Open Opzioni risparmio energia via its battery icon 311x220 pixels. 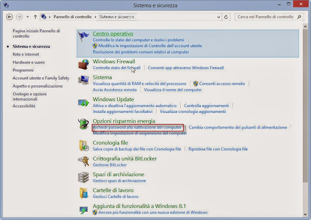[84, 124]
